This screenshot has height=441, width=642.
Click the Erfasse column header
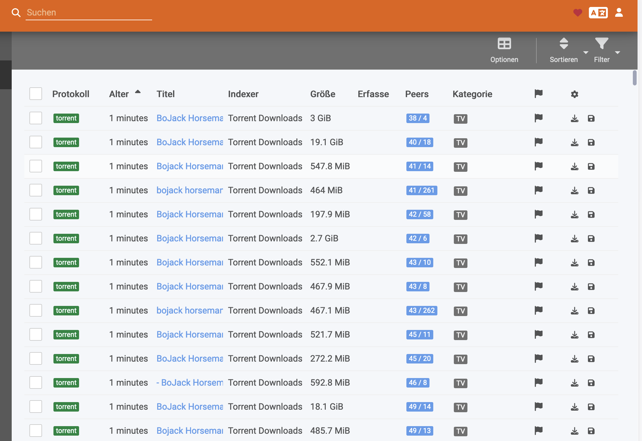coord(373,94)
